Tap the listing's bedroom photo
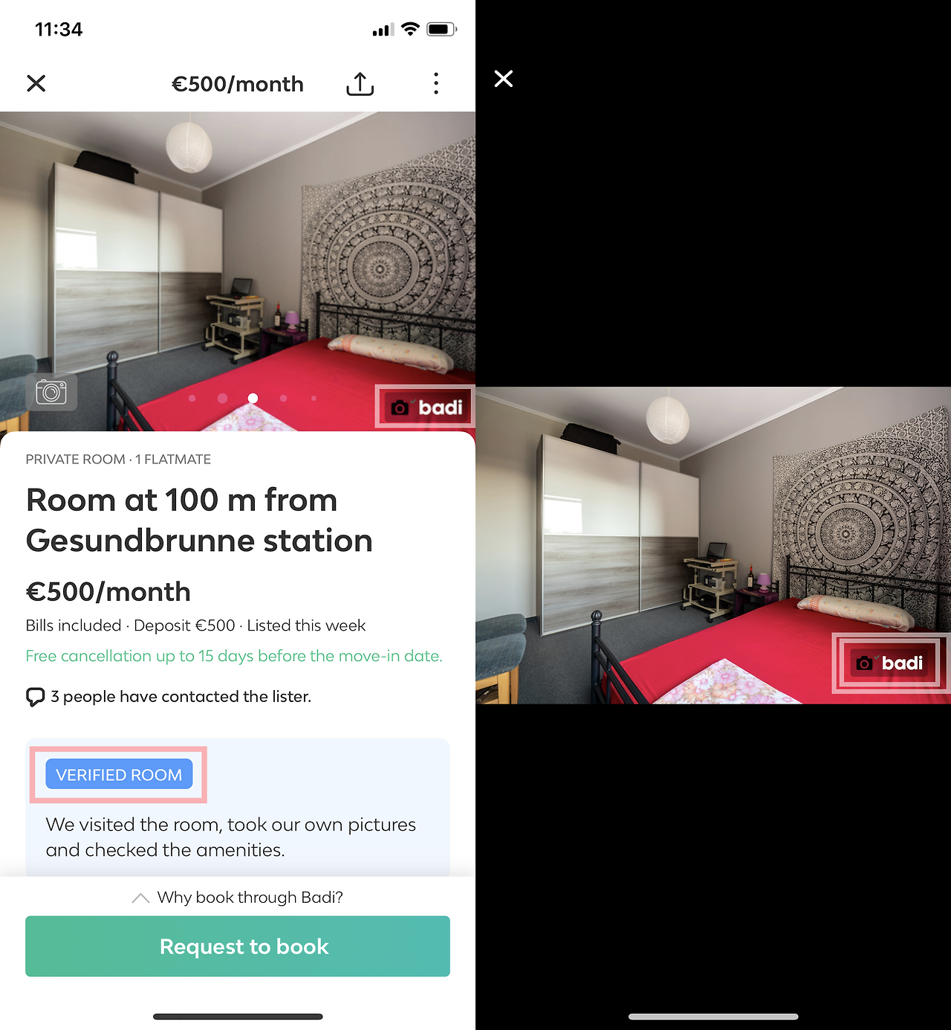The image size is (951, 1030). (238, 271)
